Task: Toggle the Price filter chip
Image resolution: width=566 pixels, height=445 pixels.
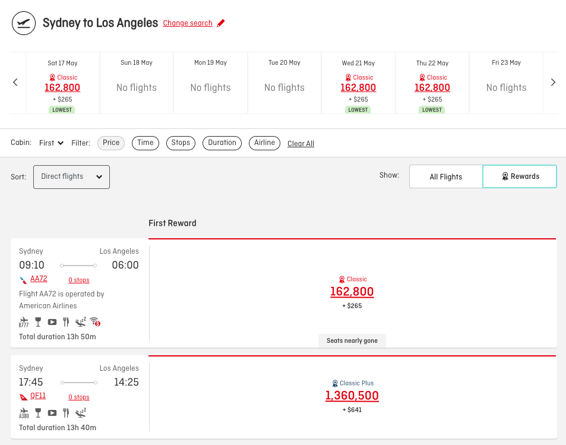Action: [x=111, y=143]
